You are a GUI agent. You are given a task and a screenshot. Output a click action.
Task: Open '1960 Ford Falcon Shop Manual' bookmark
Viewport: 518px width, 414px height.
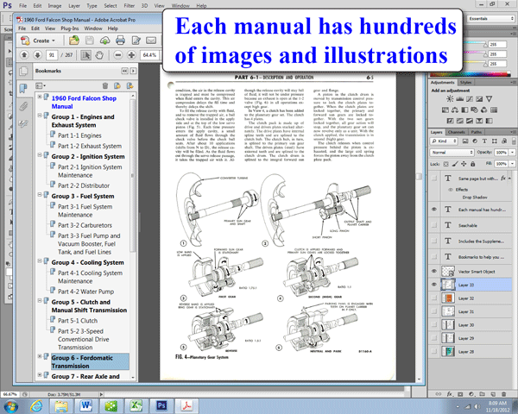coord(84,102)
